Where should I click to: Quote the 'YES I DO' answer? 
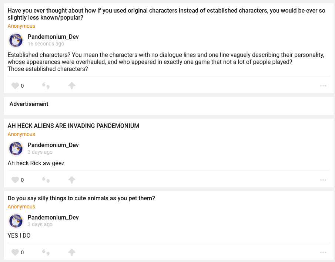(x=46, y=252)
